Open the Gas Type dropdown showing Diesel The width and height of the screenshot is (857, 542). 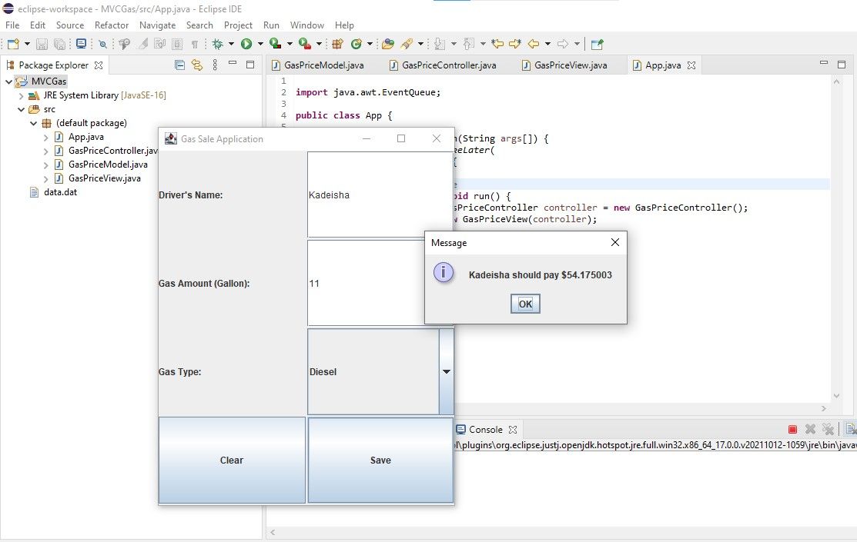(447, 371)
